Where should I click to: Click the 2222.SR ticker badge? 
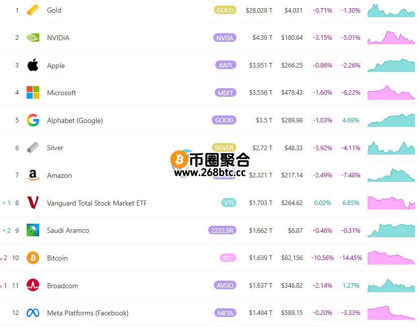tap(222, 230)
